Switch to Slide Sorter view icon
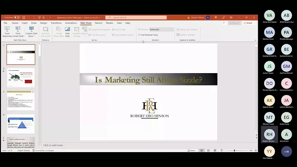 point(208,150)
